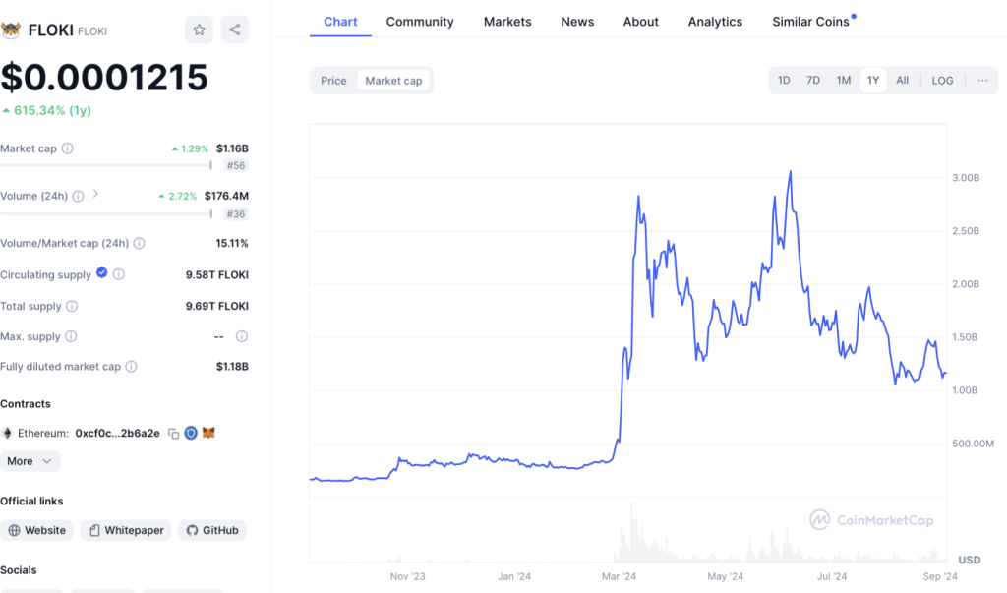Click the Market cap rank progress bar
This screenshot has height=593, width=1007.
[106, 165]
